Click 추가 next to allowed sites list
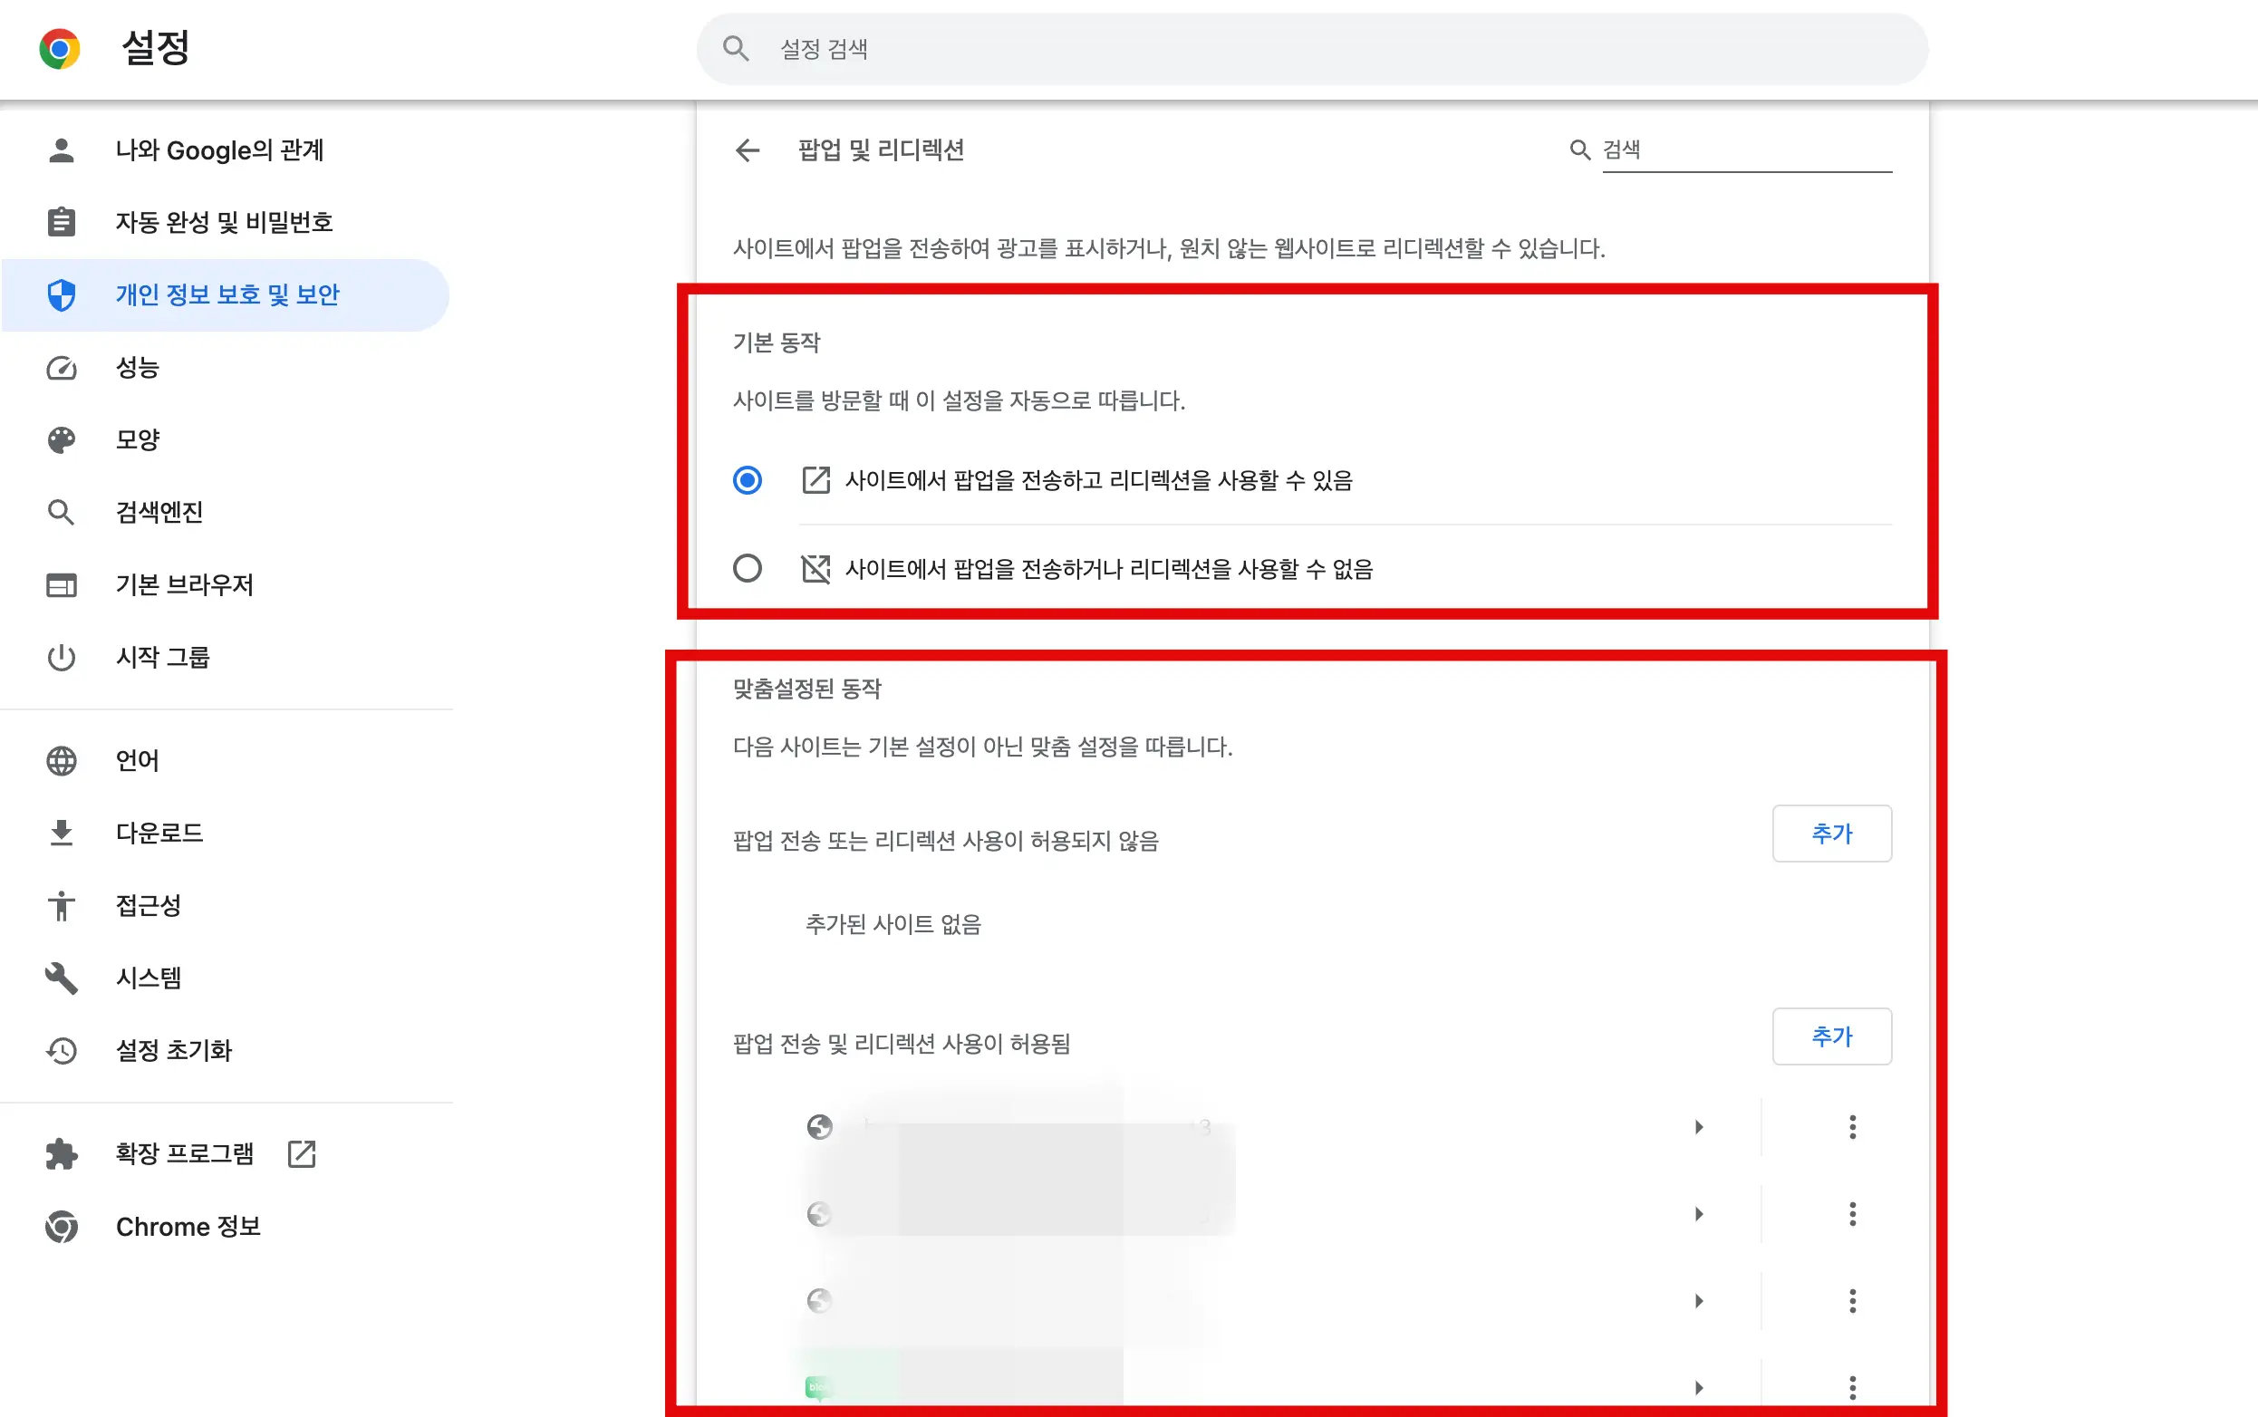The width and height of the screenshot is (2258, 1417). coord(1832,1036)
